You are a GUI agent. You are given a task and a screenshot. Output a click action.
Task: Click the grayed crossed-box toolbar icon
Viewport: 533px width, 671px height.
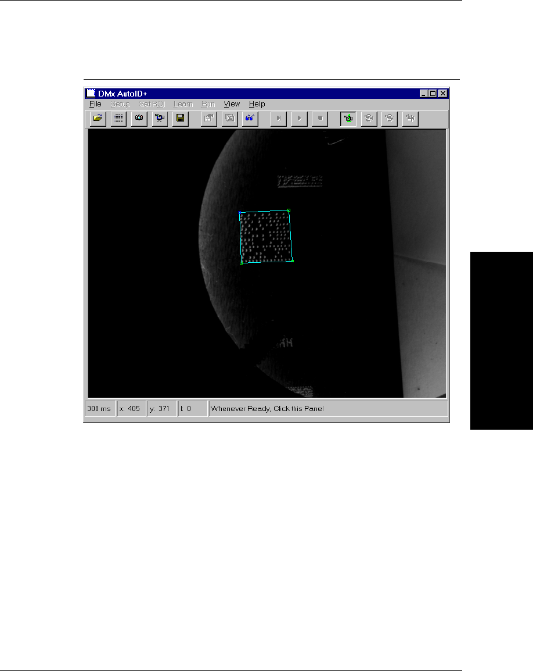point(229,119)
